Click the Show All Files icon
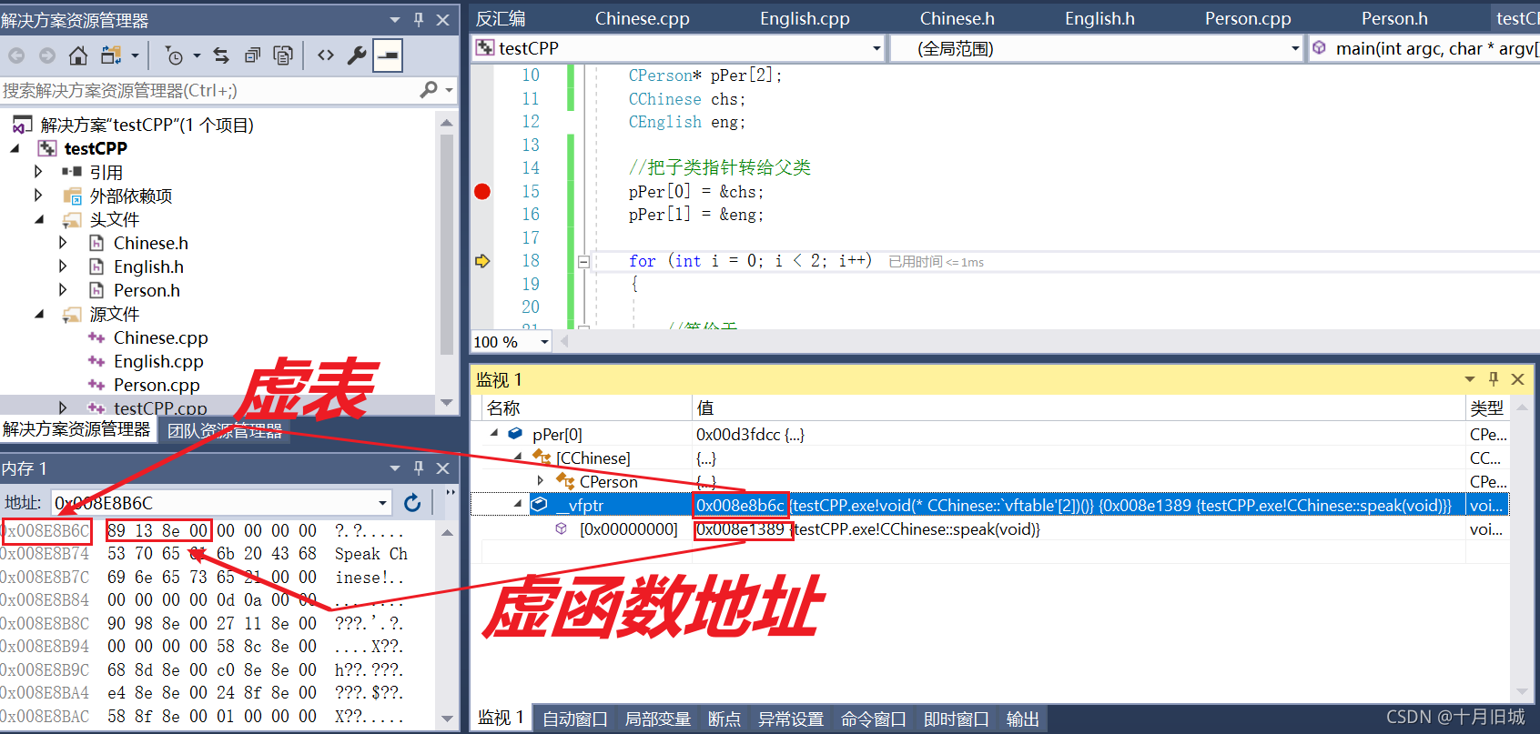 point(283,56)
